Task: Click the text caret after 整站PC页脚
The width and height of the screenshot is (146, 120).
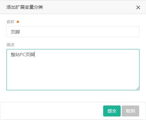Action: (35, 55)
